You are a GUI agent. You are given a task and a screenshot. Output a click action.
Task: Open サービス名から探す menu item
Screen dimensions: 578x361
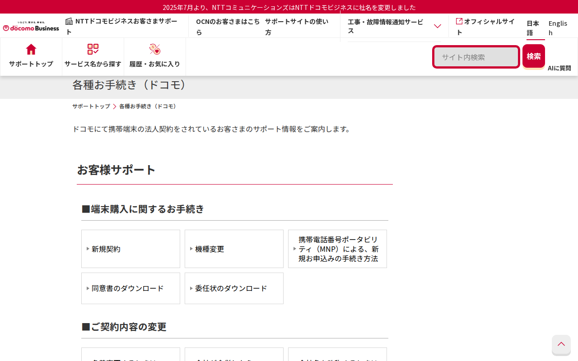click(93, 57)
